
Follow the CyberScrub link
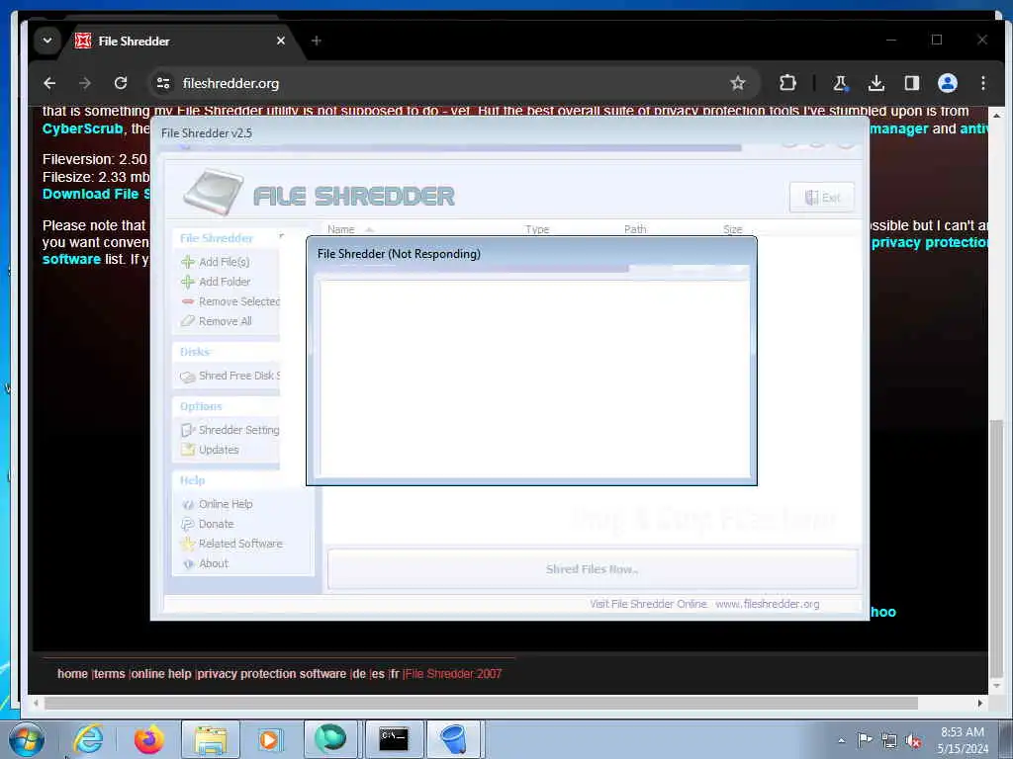[x=83, y=128]
